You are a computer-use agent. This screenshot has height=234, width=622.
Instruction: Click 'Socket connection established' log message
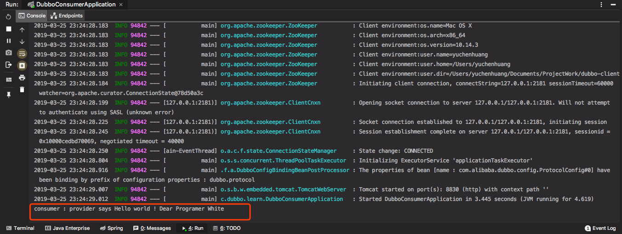pyautogui.click(x=483, y=122)
